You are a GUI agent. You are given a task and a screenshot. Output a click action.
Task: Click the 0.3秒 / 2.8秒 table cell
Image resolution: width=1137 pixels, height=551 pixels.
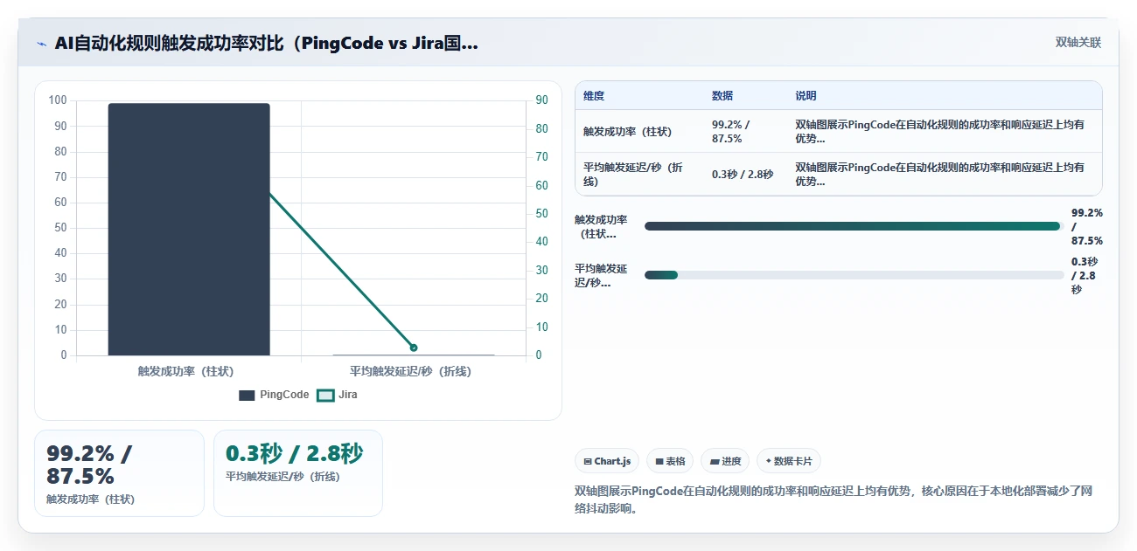[743, 174]
